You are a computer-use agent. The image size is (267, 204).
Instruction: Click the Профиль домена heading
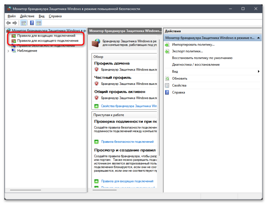[x=112, y=63]
